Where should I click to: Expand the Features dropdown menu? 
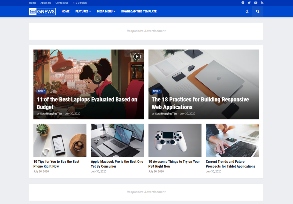(83, 11)
